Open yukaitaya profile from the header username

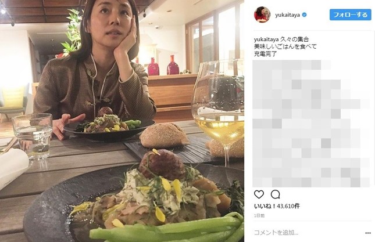287,15
